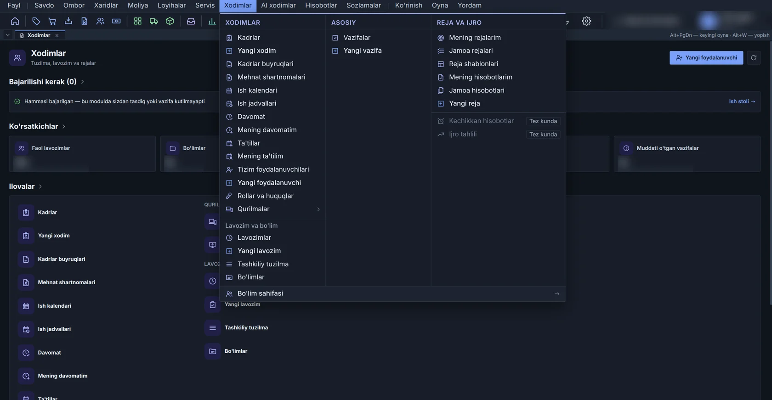Click the Yangi foydalanuvchi button
The height and width of the screenshot is (400, 772).
(706, 58)
